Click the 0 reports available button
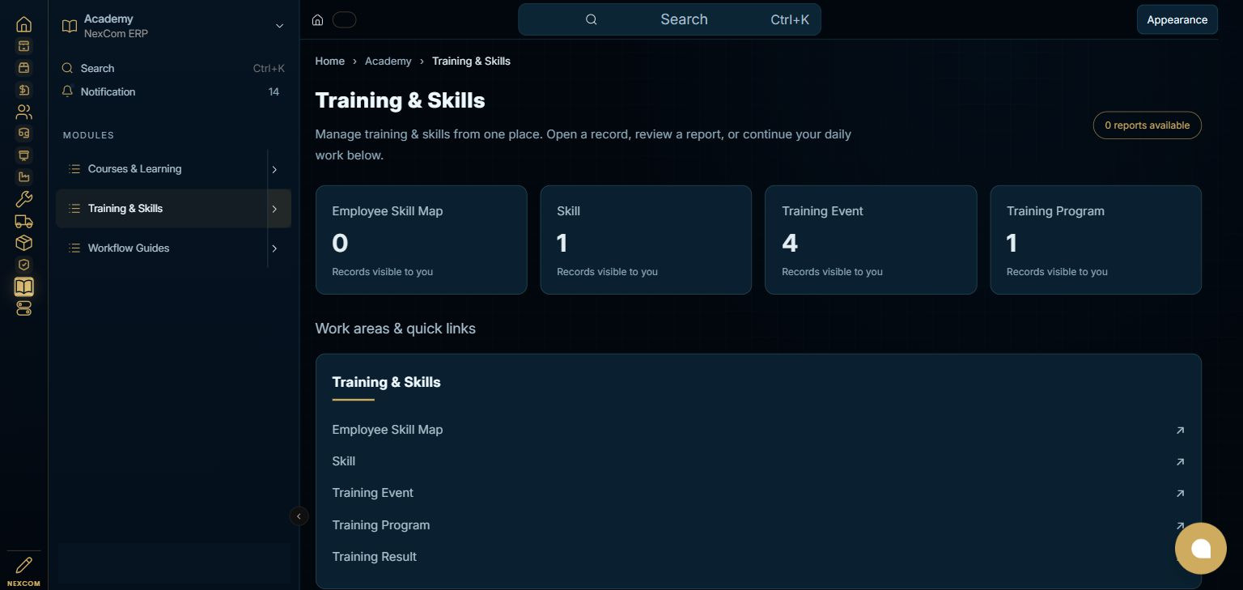 point(1147,125)
